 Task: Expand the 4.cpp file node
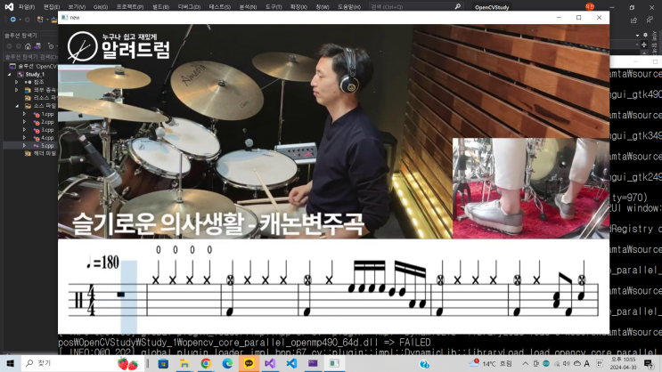point(24,137)
